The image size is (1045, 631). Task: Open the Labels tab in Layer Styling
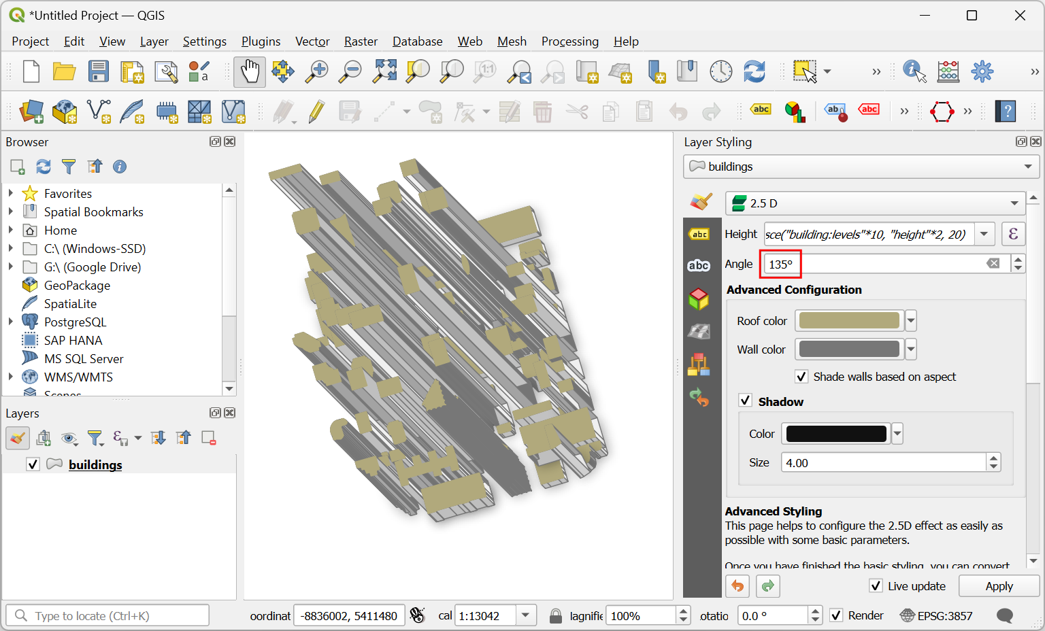click(x=699, y=235)
